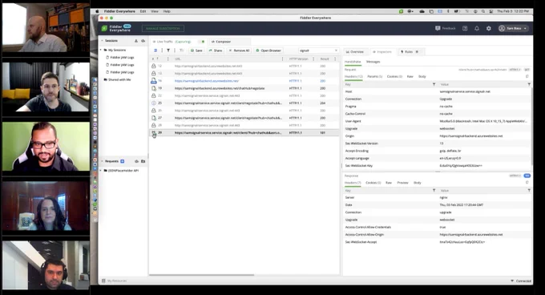The image size is (545, 295).
Task: Click the import sessions icon next to Sessions
Action: [136, 41]
